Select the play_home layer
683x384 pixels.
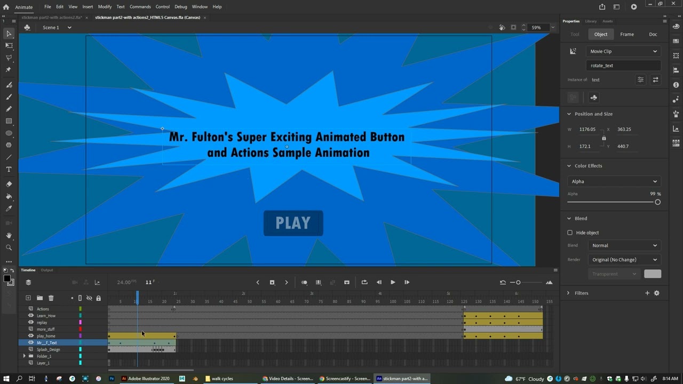(46, 336)
